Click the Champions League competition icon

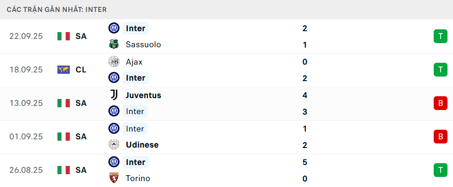click(x=63, y=70)
